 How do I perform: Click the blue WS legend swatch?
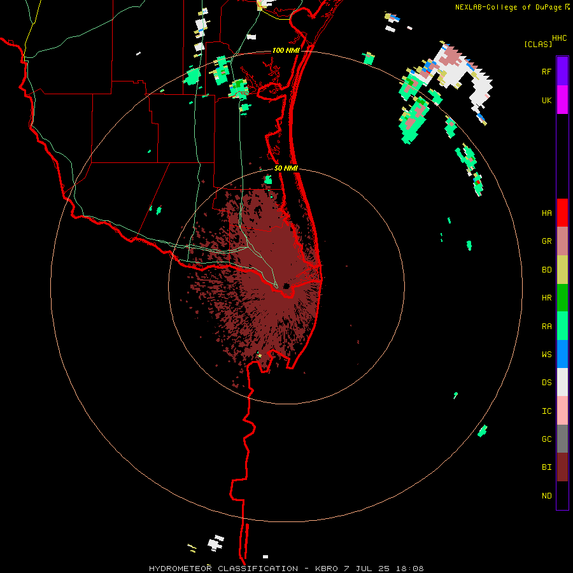pyautogui.click(x=562, y=354)
